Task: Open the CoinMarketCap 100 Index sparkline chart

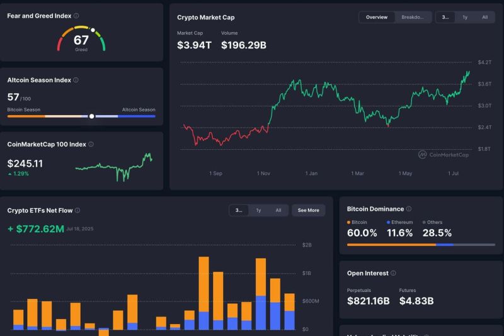Action: coord(114,167)
